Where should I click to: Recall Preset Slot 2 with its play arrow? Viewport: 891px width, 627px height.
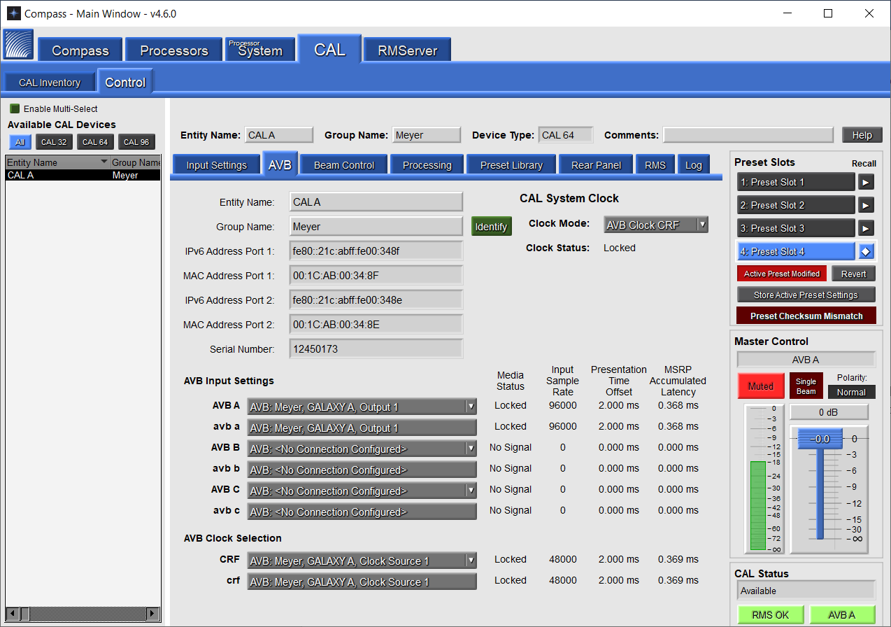[x=866, y=206]
